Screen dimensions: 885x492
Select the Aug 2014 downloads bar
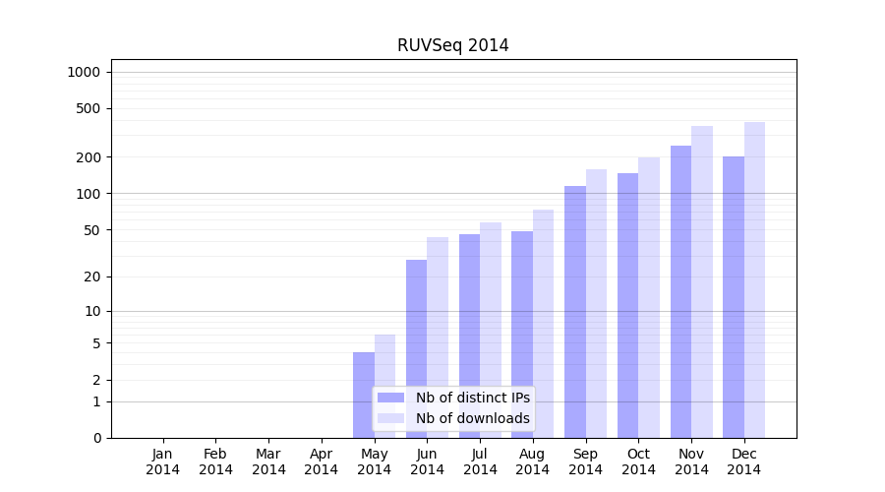tap(543, 323)
